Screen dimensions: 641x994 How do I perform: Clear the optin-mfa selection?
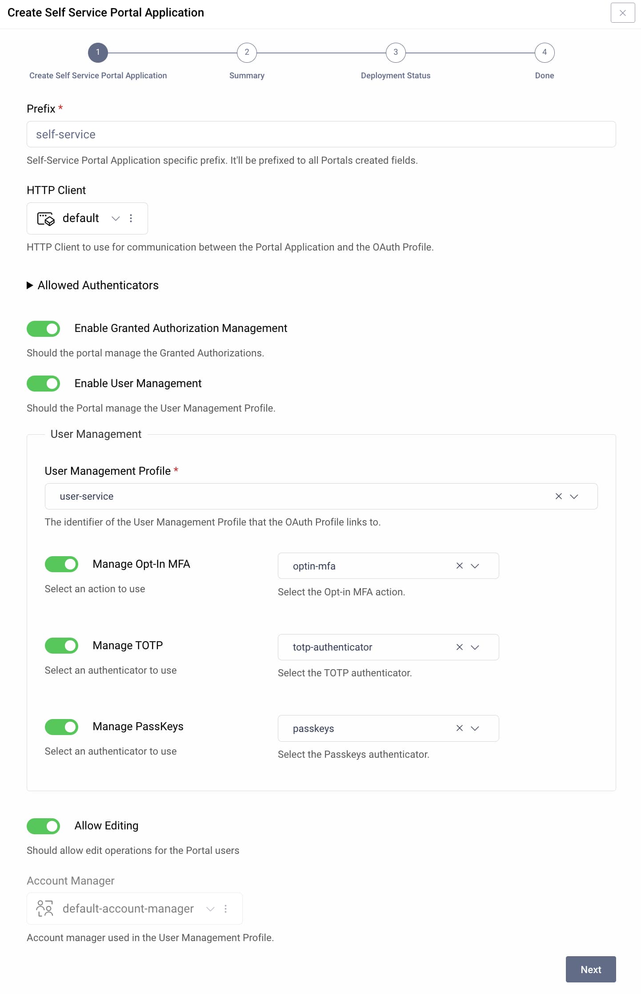pos(460,566)
